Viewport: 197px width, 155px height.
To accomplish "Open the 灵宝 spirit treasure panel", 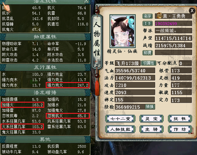I will (x=152, y=119).
